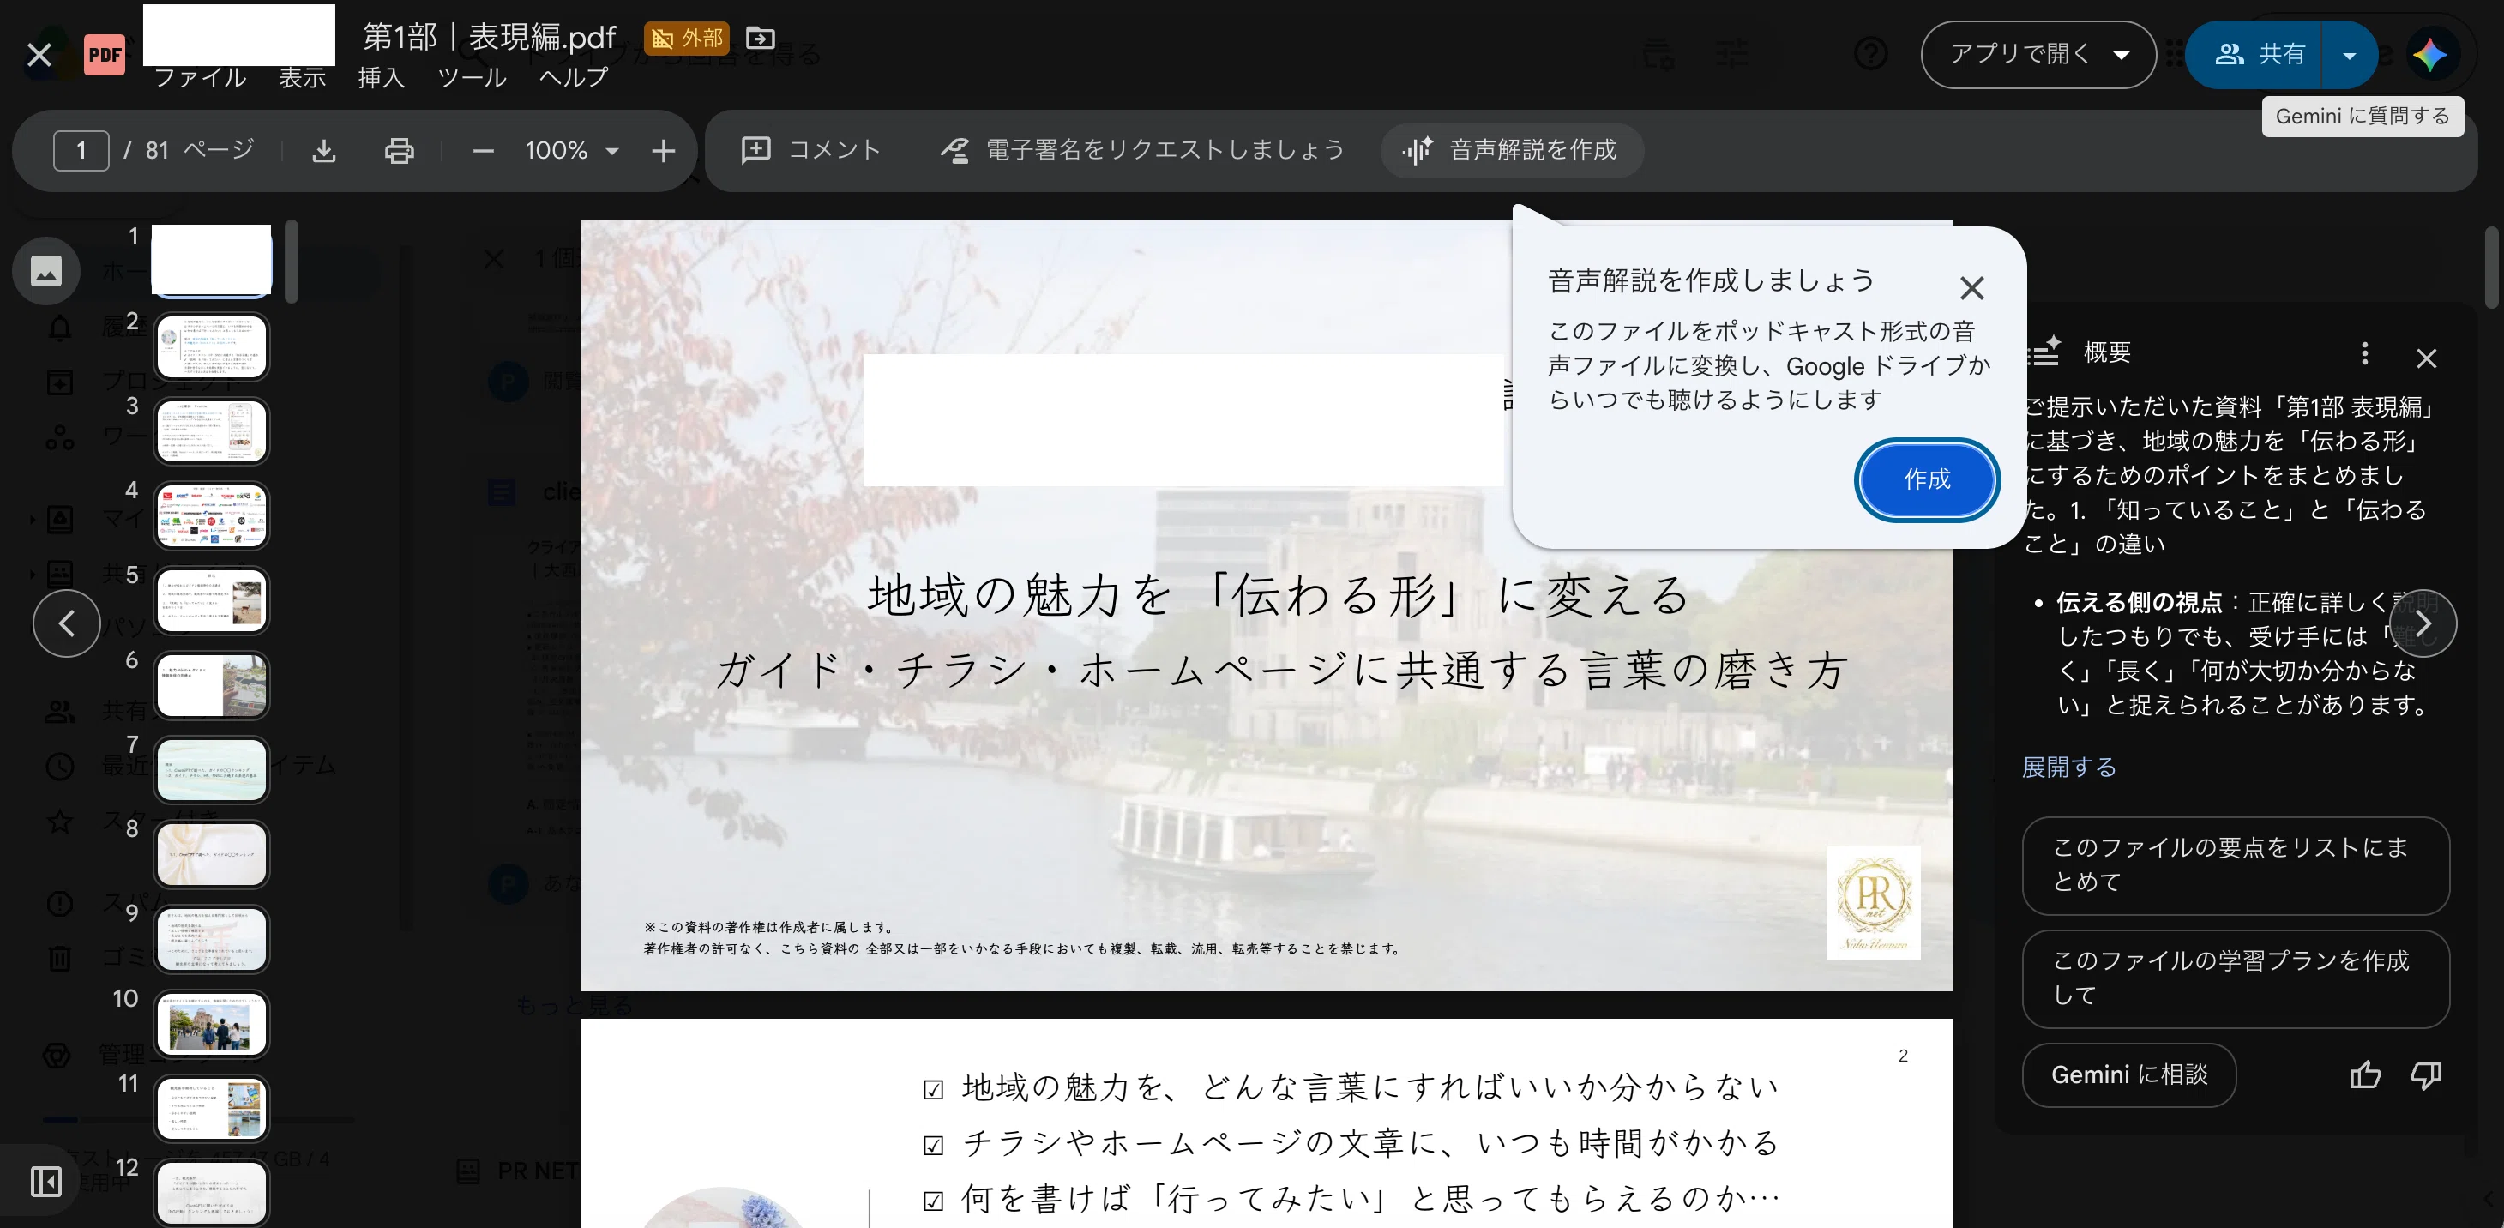Select suggestion このファイルの学習プランを作成して

click(x=2235, y=978)
